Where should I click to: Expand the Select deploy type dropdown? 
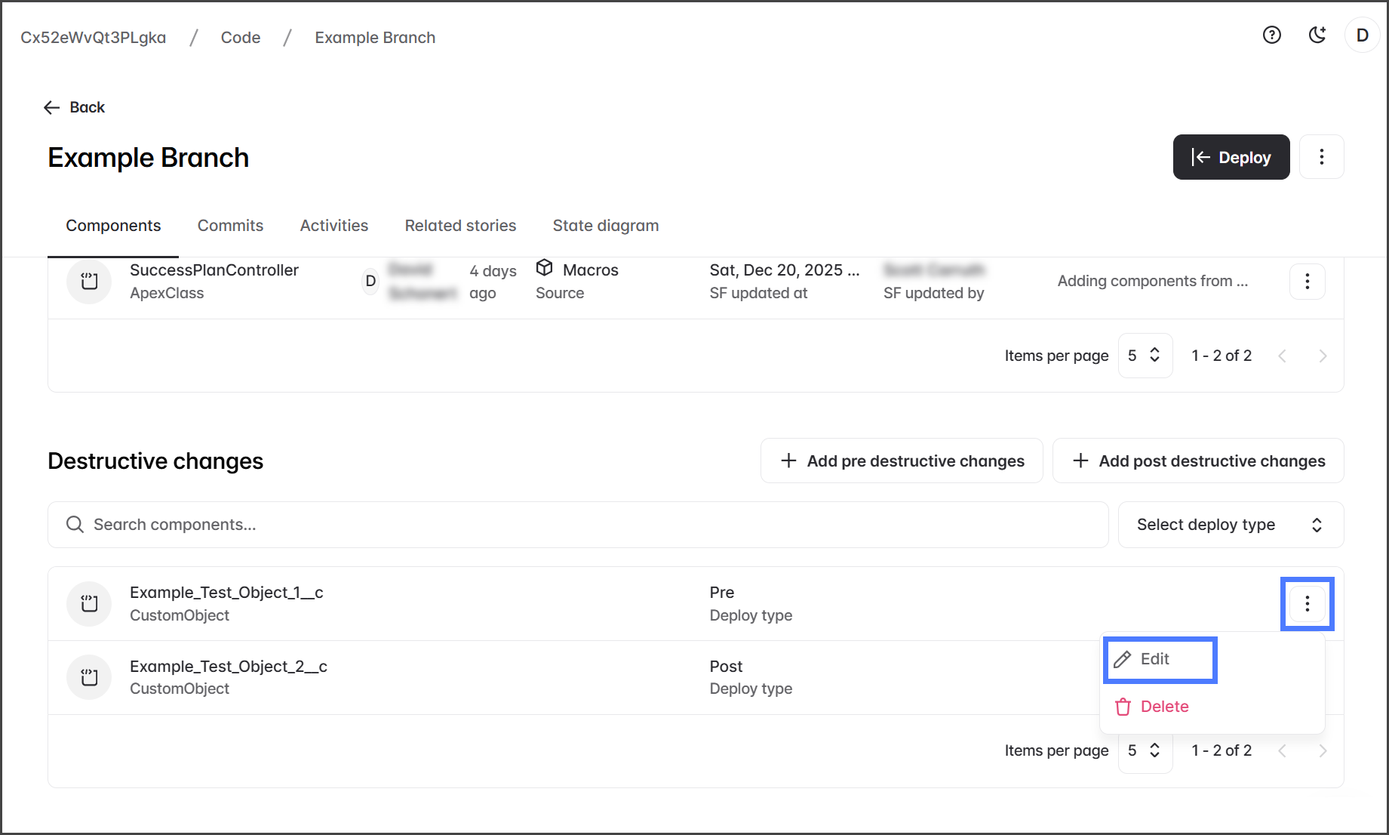point(1230,525)
